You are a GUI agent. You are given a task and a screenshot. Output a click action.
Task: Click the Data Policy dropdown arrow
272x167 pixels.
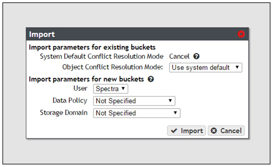click(x=170, y=101)
